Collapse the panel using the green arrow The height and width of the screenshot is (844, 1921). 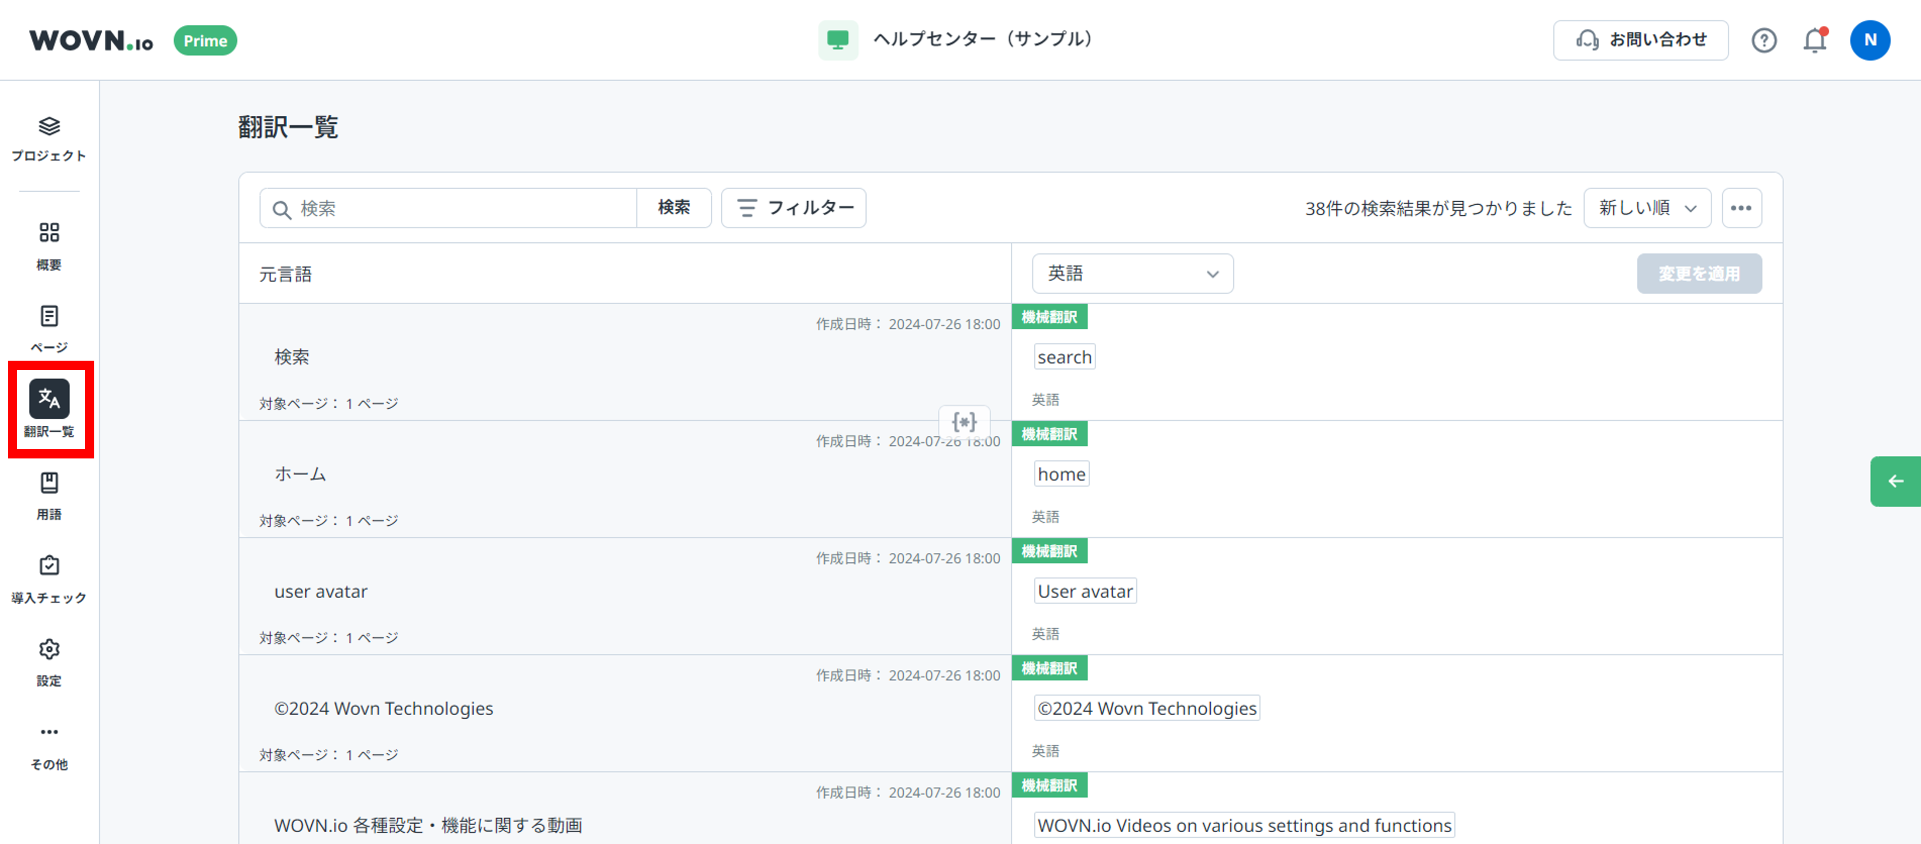[1897, 481]
